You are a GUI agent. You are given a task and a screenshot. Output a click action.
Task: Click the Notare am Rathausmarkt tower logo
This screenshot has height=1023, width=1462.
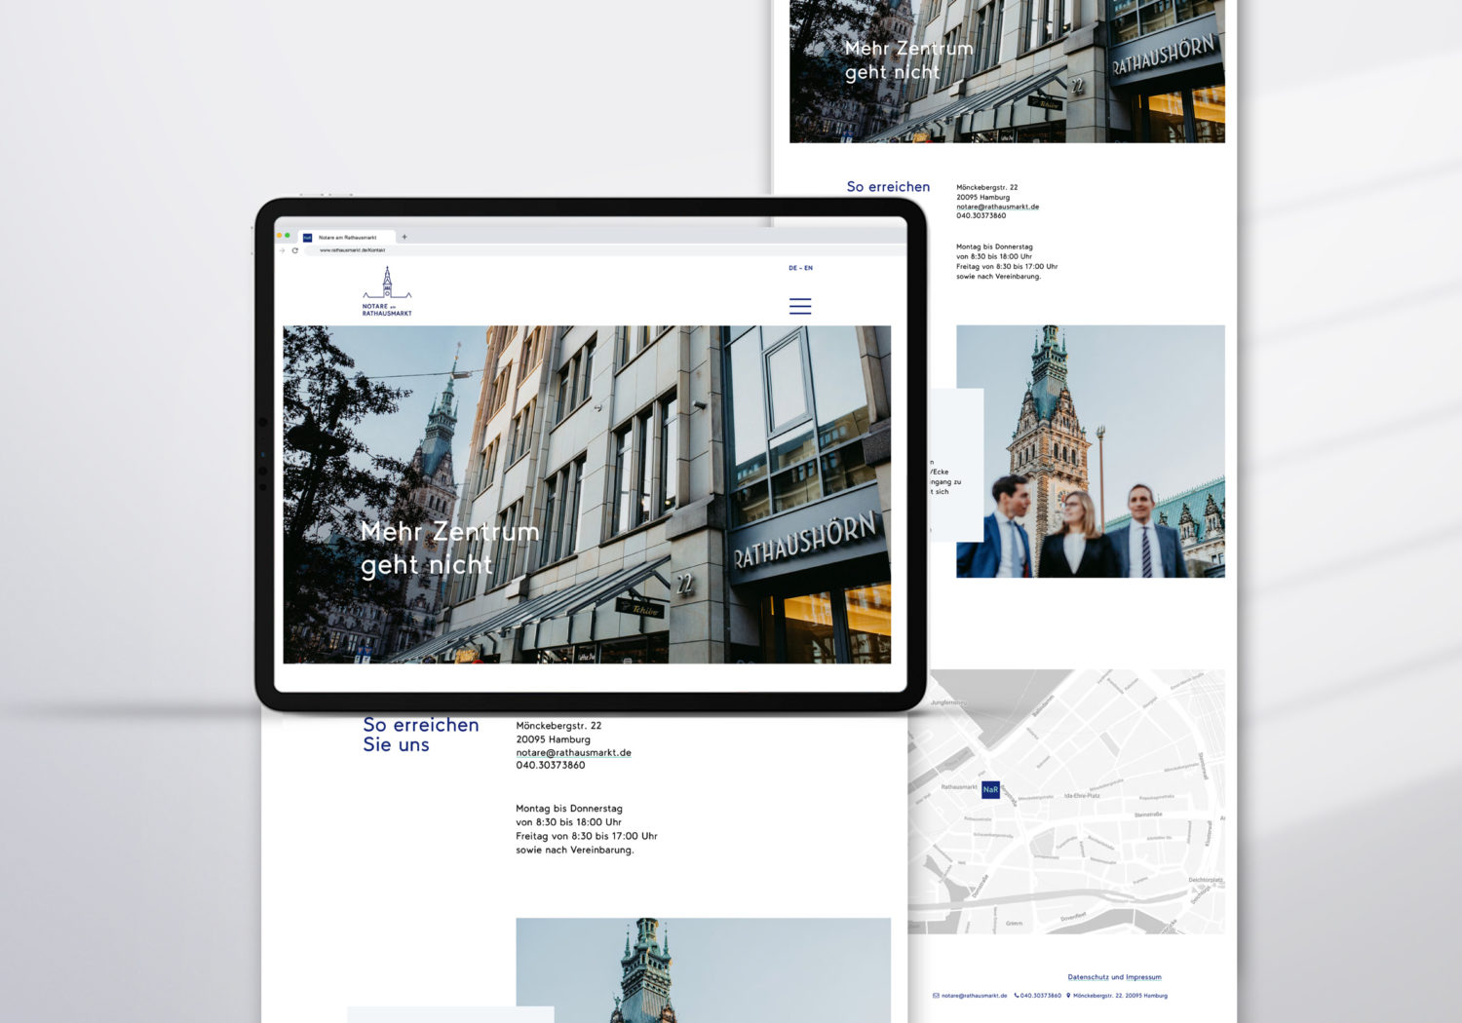pyautogui.click(x=387, y=291)
